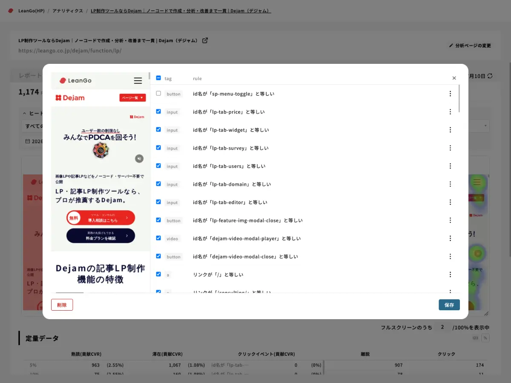
Task: Click the クリックイベント(貢献CVR) column header
Action: [x=266, y=354]
